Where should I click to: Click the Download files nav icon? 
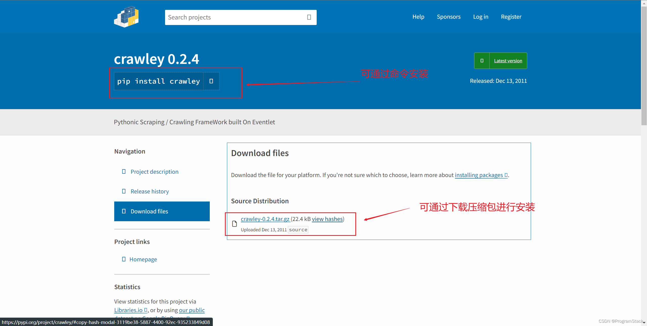(x=124, y=211)
